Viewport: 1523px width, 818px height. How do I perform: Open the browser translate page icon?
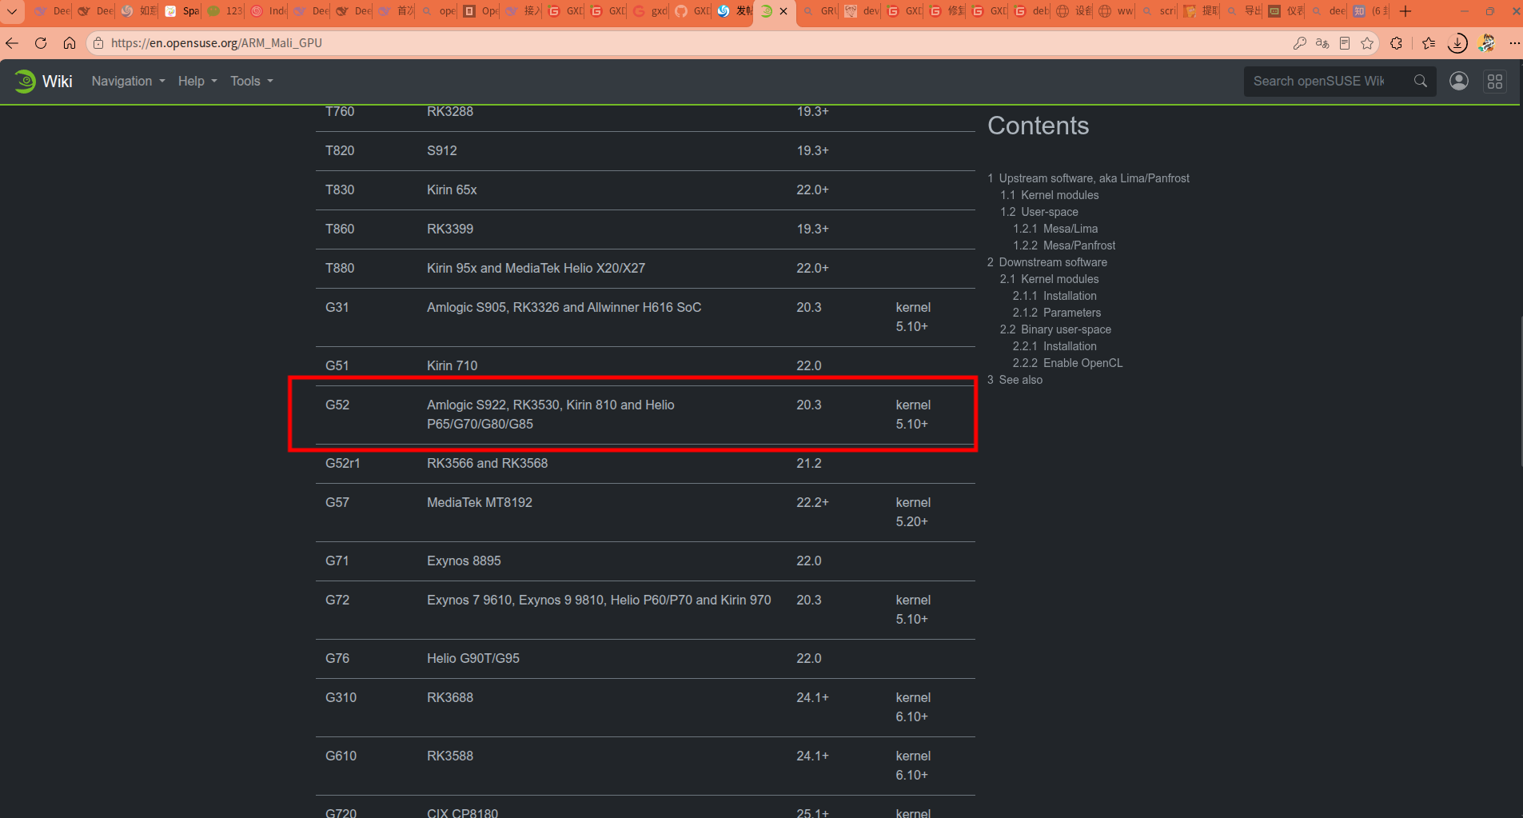pos(1322,43)
